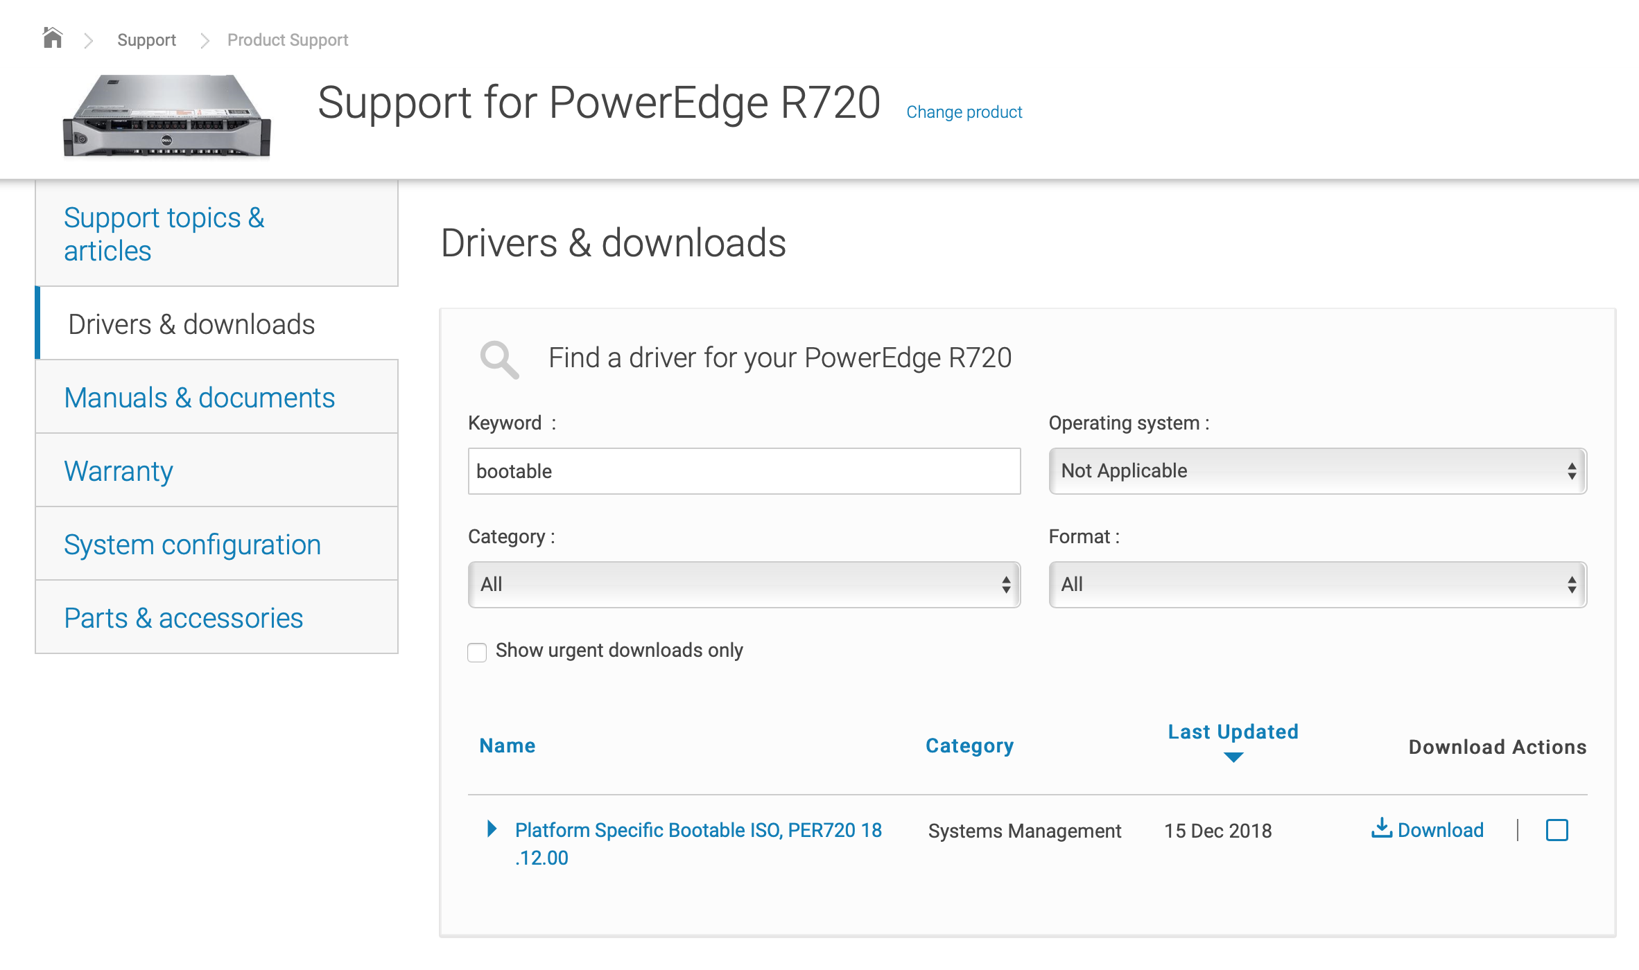Open Platform Specific Bootable ISO link
1639x970 pixels.
pyautogui.click(x=698, y=844)
